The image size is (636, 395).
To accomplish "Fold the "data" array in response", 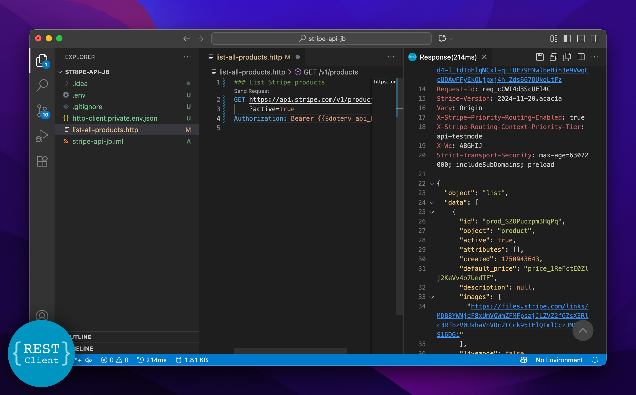I will [432, 202].
